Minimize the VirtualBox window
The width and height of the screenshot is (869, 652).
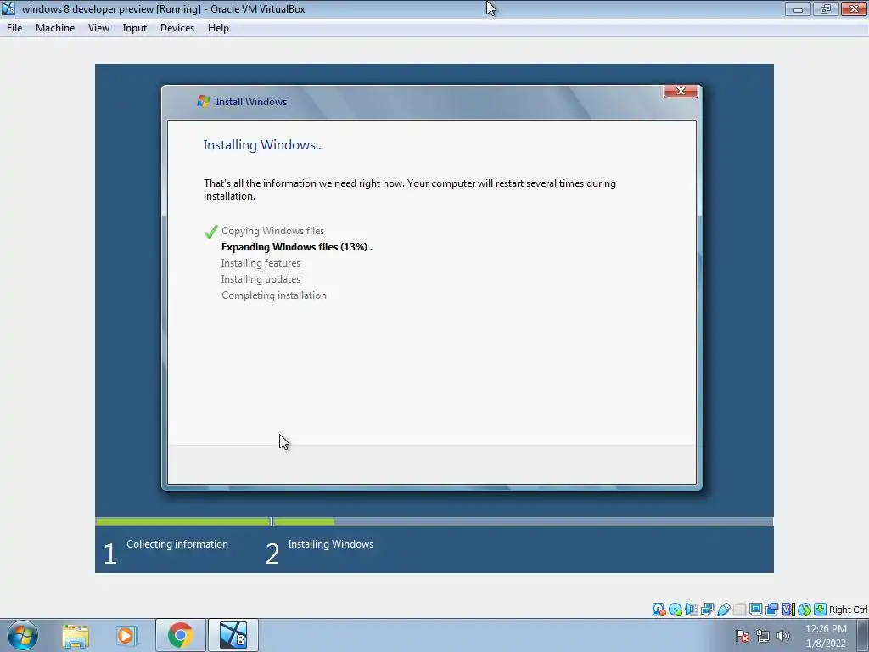coord(798,8)
